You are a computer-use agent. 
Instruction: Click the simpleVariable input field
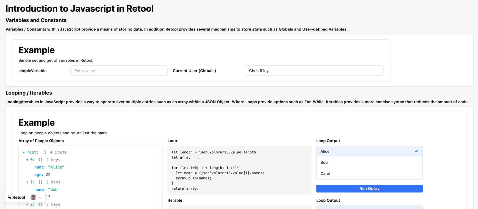coord(119,71)
